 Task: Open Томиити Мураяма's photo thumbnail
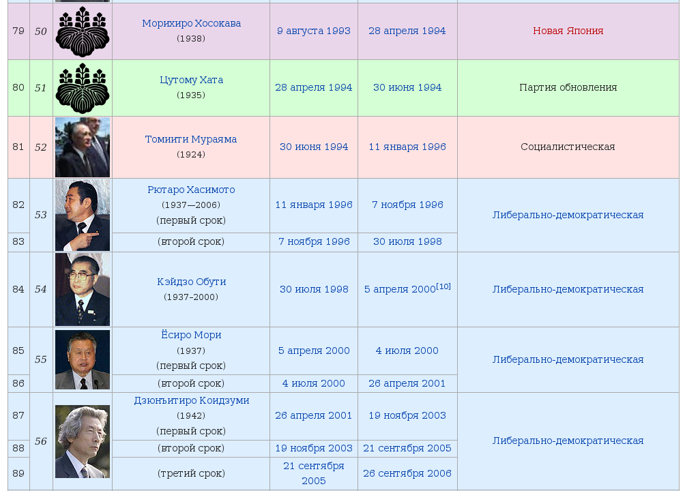point(82,147)
